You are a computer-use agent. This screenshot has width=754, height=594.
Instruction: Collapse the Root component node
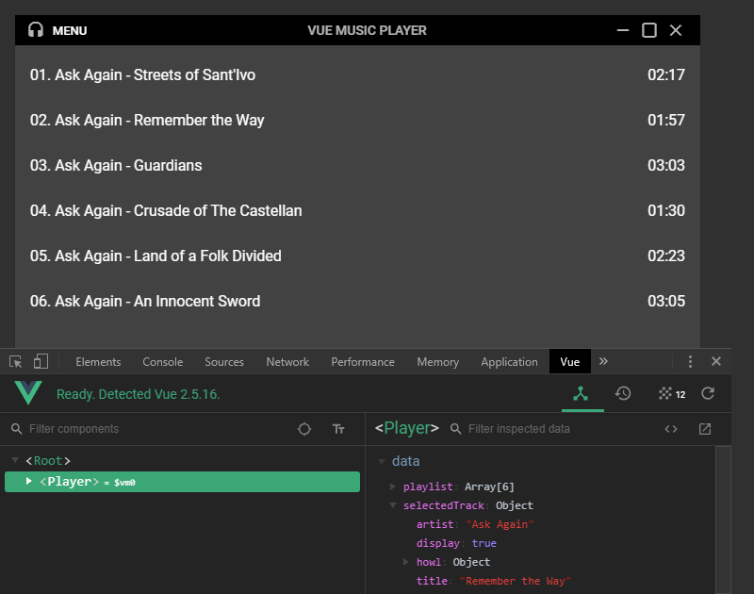coord(15,460)
